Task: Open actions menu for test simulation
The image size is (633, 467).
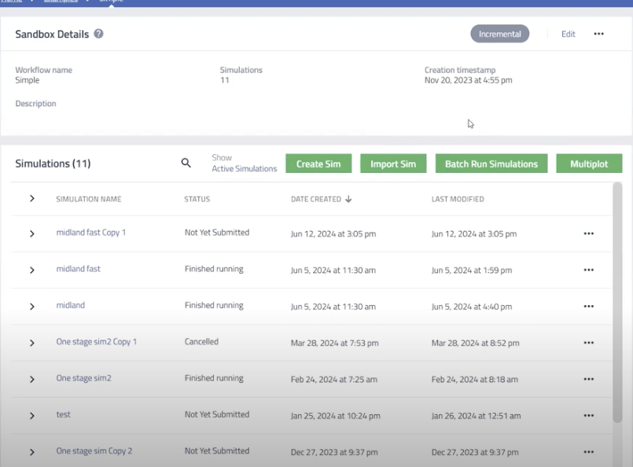Action: [x=588, y=415]
